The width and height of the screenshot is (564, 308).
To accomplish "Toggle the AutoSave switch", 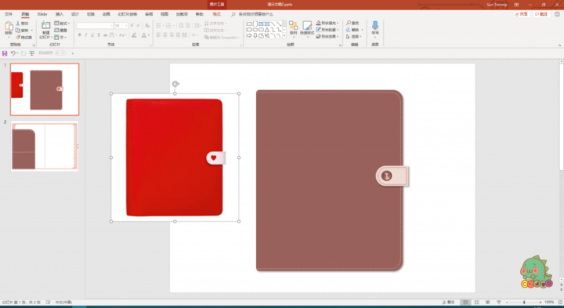I will click(61, 53).
